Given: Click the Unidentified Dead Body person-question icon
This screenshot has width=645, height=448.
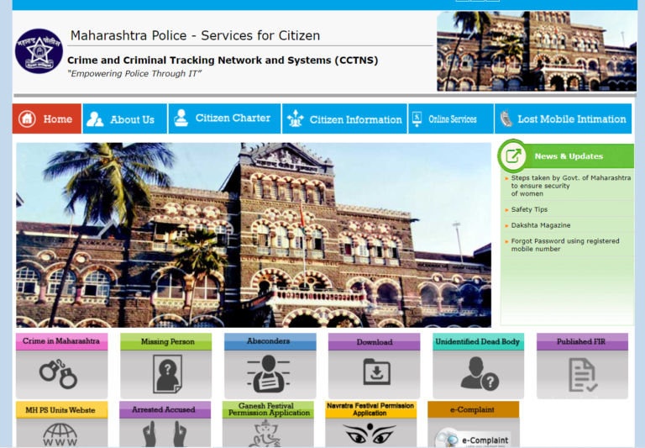Looking at the screenshot, I should pyautogui.click(x=480, y=373).
